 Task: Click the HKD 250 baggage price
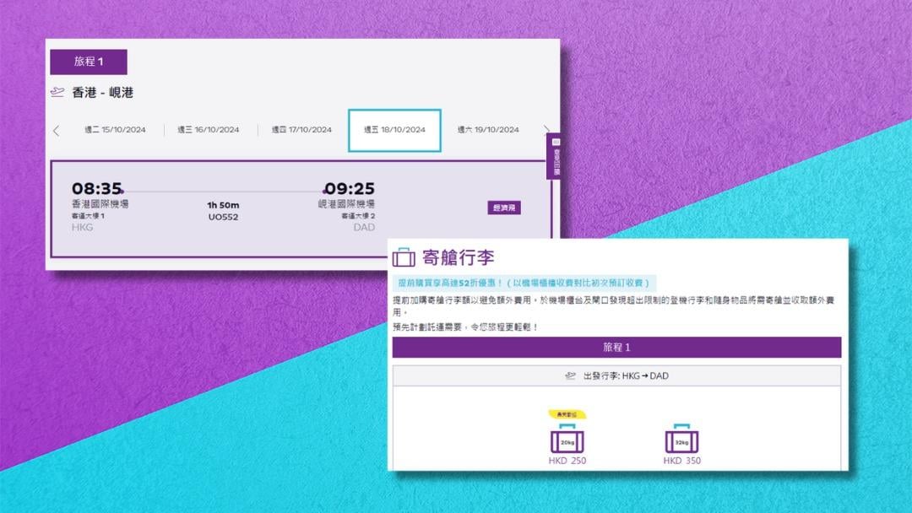[x=567, y=462]
